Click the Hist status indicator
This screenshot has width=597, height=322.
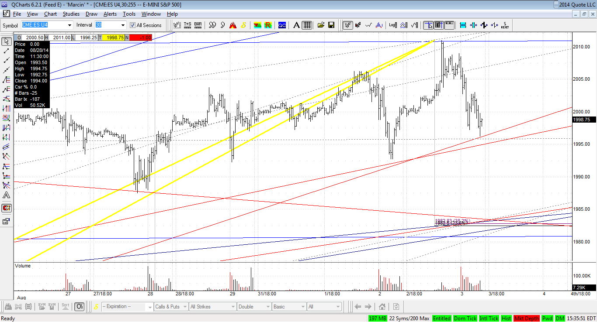(507, 319)
